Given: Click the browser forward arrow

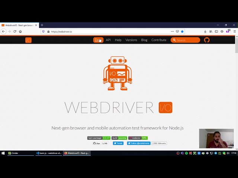Looking at the screenshot, I should 9,32.
